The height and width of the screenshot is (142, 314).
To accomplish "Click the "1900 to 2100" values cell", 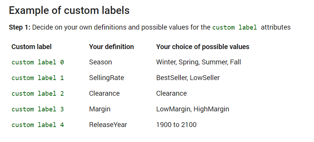I will tap(176, 125).
